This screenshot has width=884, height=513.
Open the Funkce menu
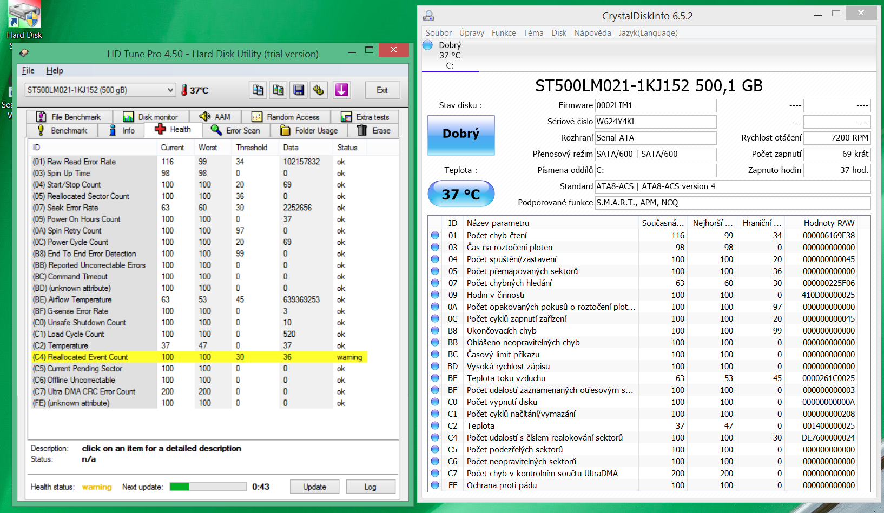pyautogui.click(x=503, y=33)
